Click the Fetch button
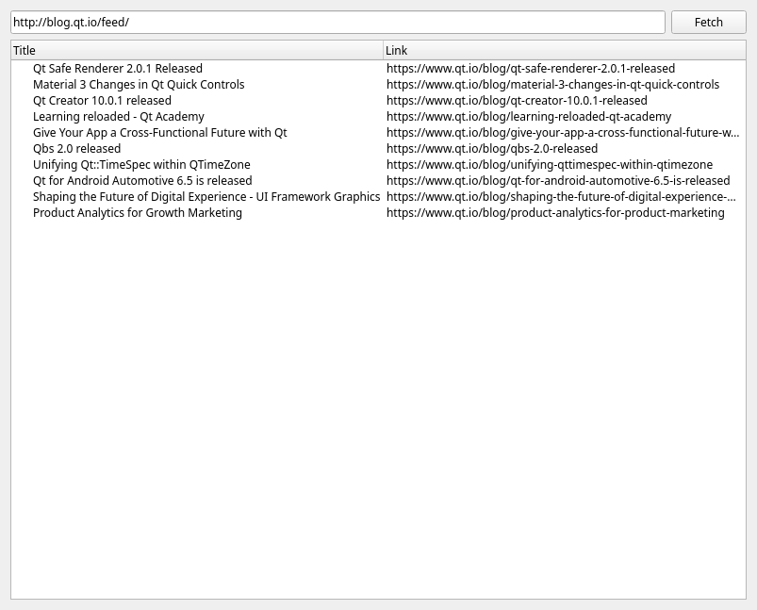This screenshot has width=757, height=610. tap(707, 22)
